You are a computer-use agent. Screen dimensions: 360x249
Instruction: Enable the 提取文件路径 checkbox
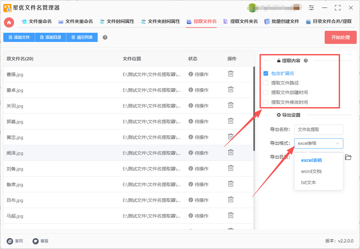266,83
